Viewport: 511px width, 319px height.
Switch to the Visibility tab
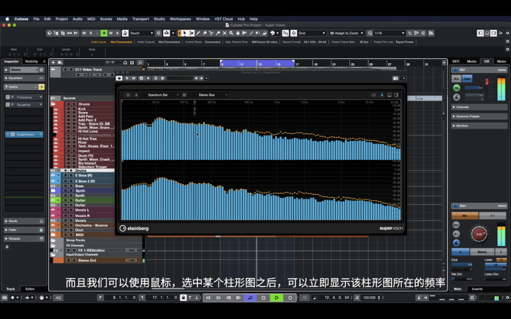click(x=32, y=61)
